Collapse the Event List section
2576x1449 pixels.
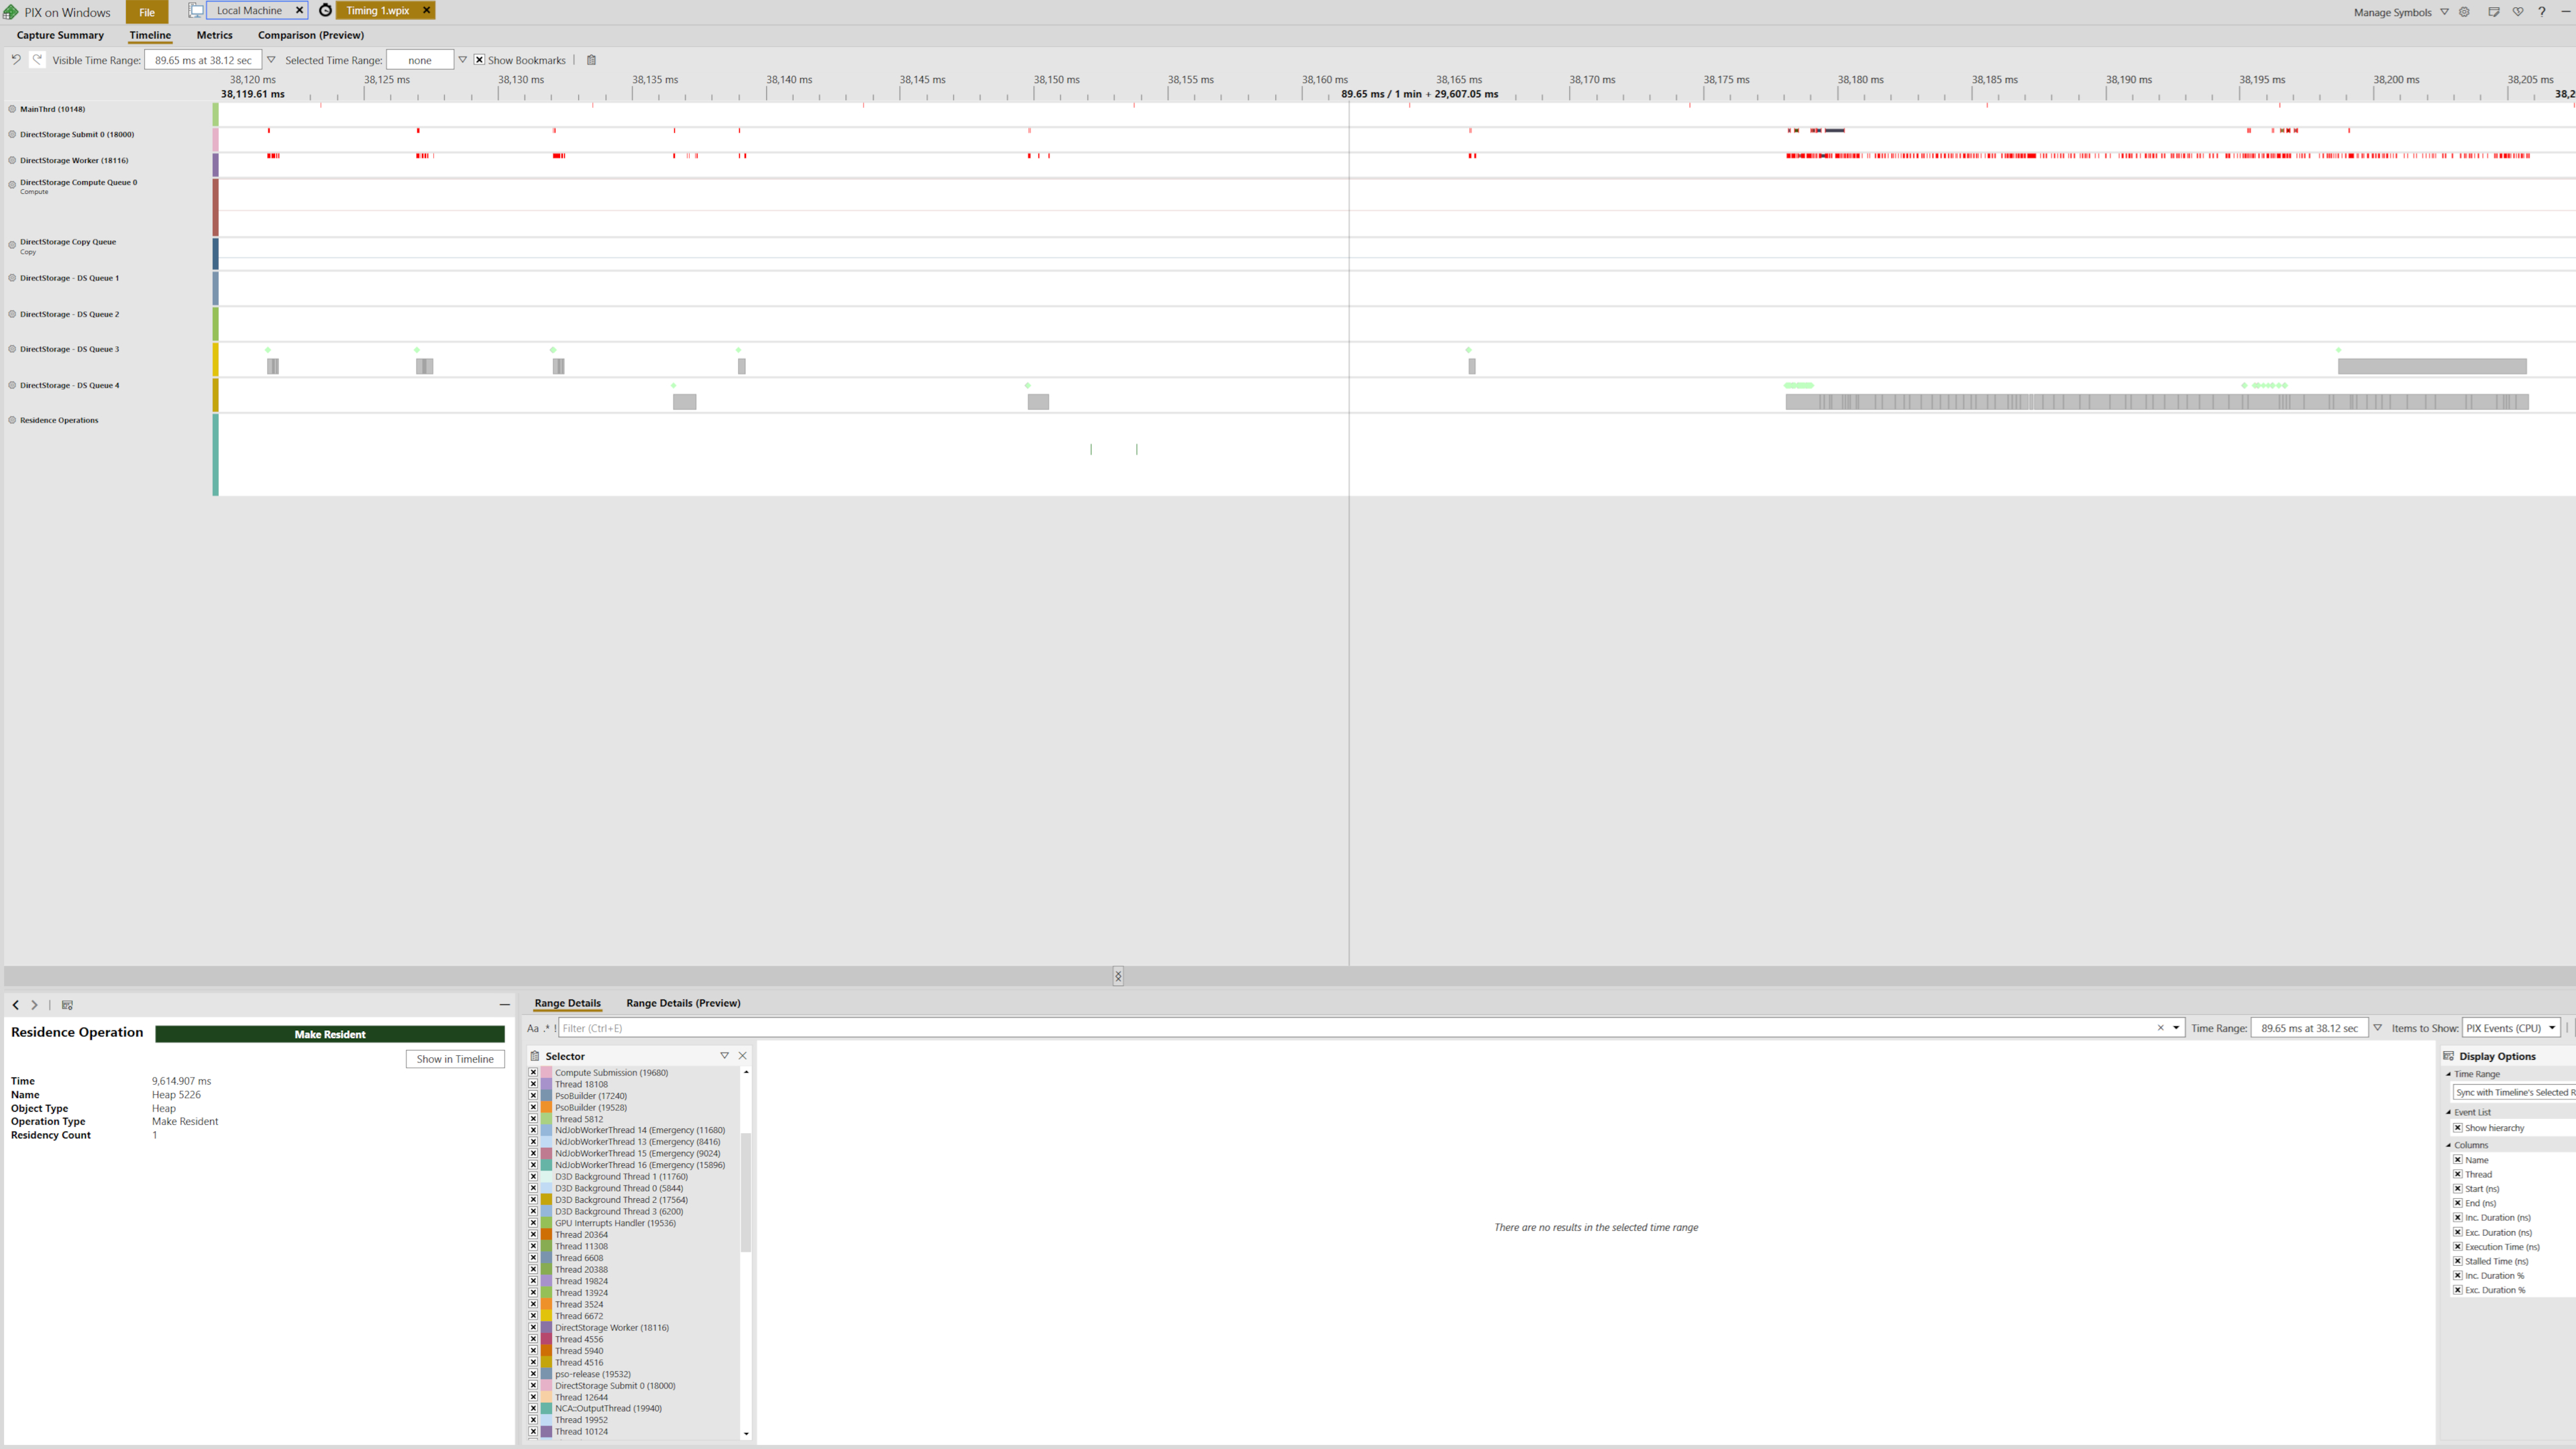coord(2449,1112)
